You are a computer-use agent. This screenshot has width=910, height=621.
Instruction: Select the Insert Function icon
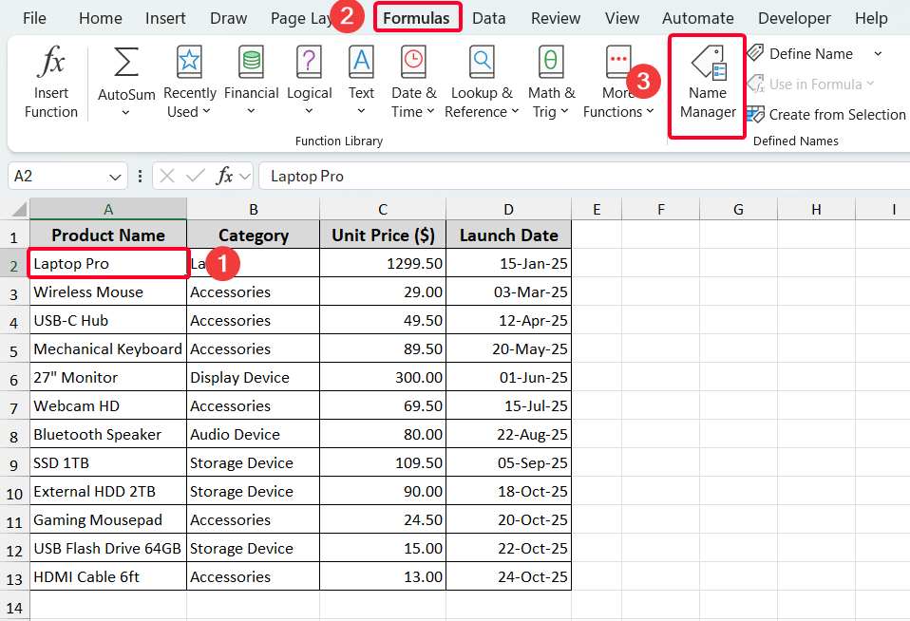click(x=50, y=81)
